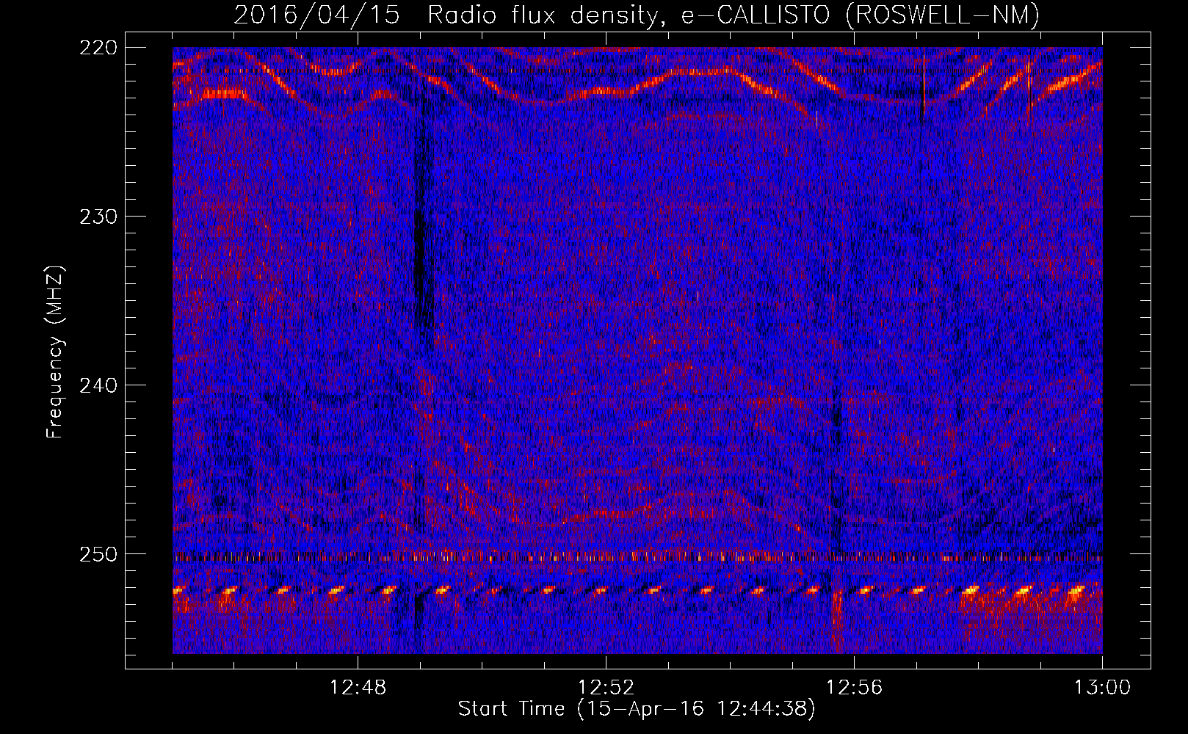Click the 'Frequency (MHZ)' axis title
The image size is (1188, 734).
(x=55, y=352)
